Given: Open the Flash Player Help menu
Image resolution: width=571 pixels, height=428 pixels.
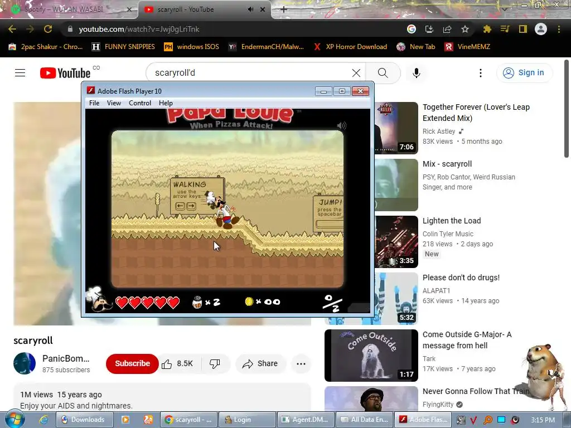Looking at the screenshot, I should coord(166,103).
